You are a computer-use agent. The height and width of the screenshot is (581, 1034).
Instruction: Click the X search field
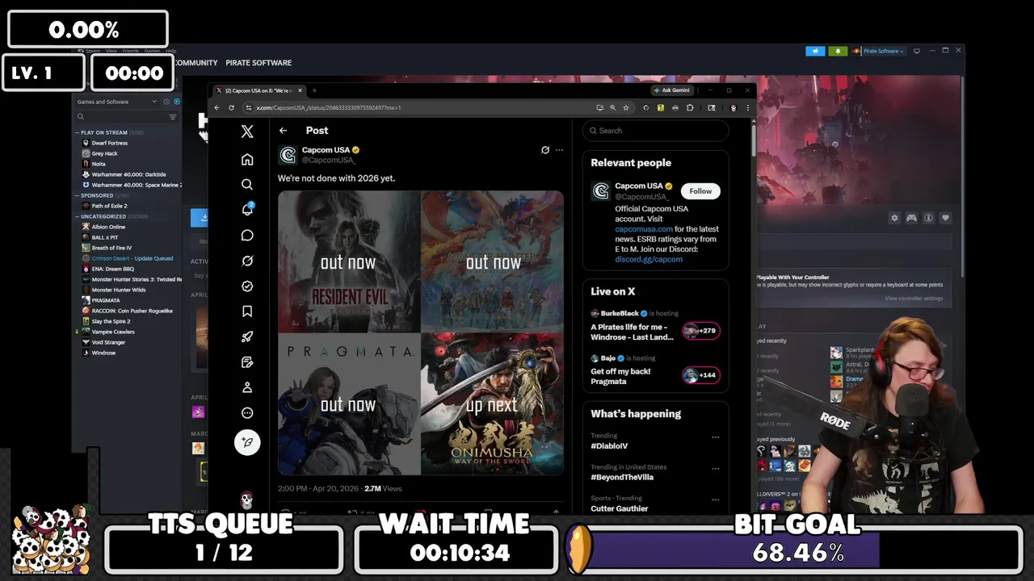click(655, 131)
